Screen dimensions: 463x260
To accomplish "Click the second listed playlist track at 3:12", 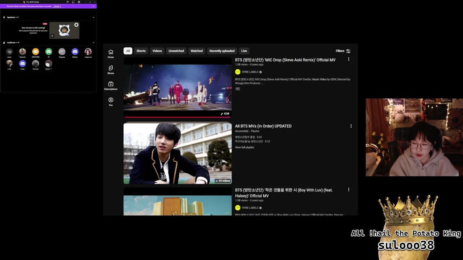I will (x=252, y=142).
